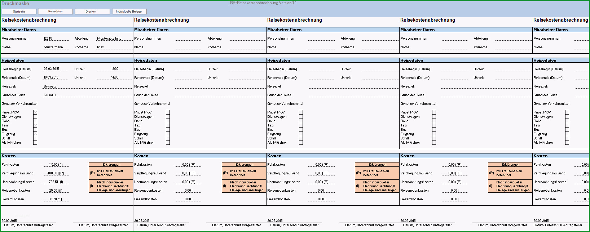The image size is (590, 232).
Task: Tick Als Mitfahrer in the Mustermann form
Action: pos(35,143)
